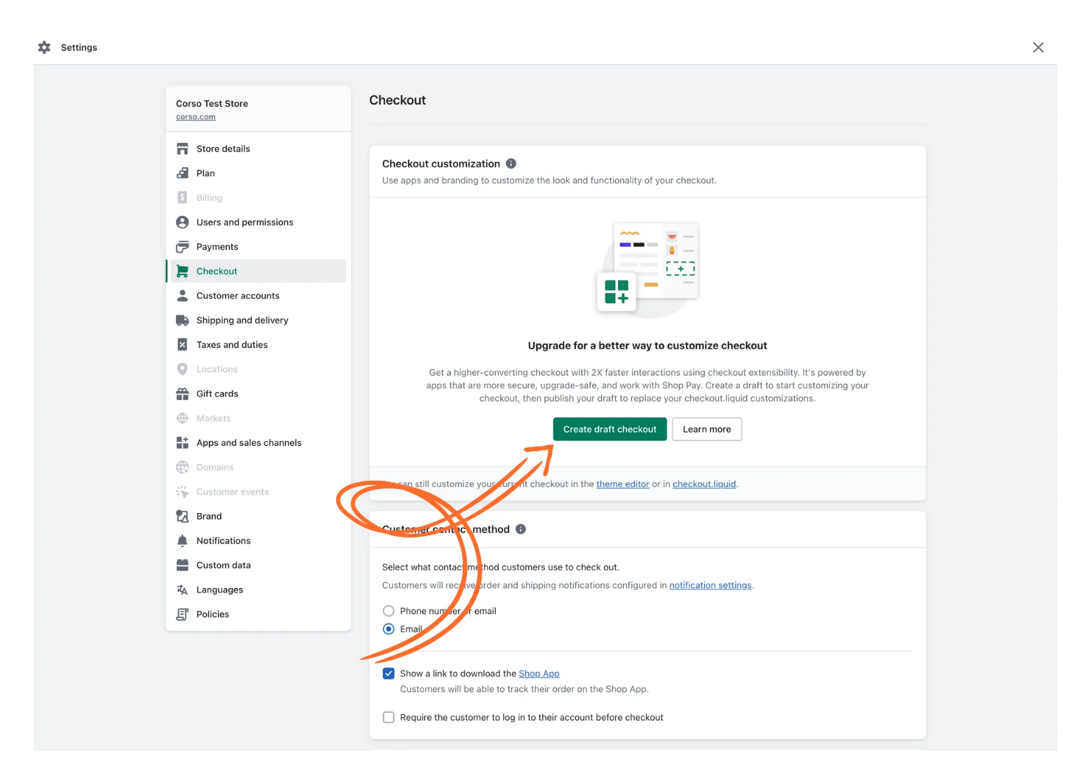Select the Email contact method
1091x784 pixels.
[x=389, y=629]
